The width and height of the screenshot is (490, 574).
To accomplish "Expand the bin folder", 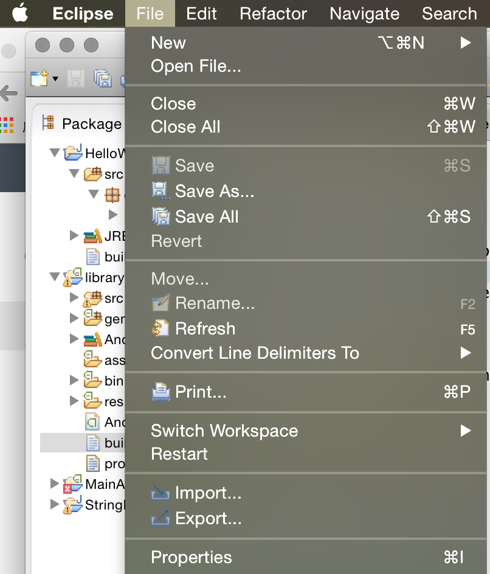I will point(74,380).
